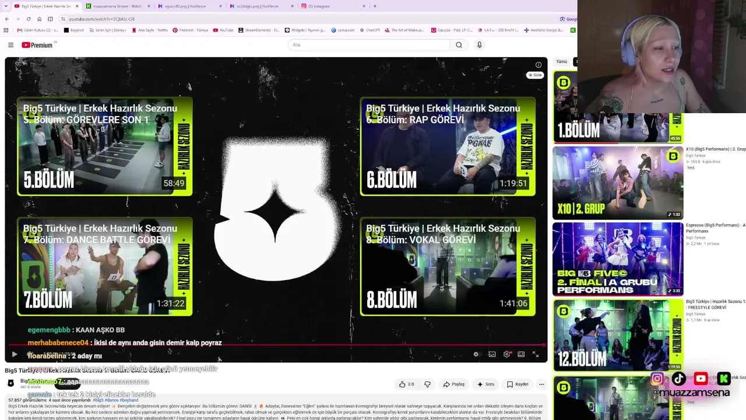Close the Instagram browser tab

[364, 6]
